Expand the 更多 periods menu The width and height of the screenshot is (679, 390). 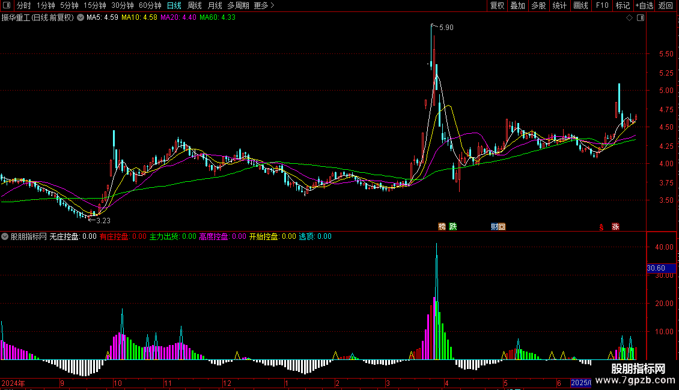[264, 5]
